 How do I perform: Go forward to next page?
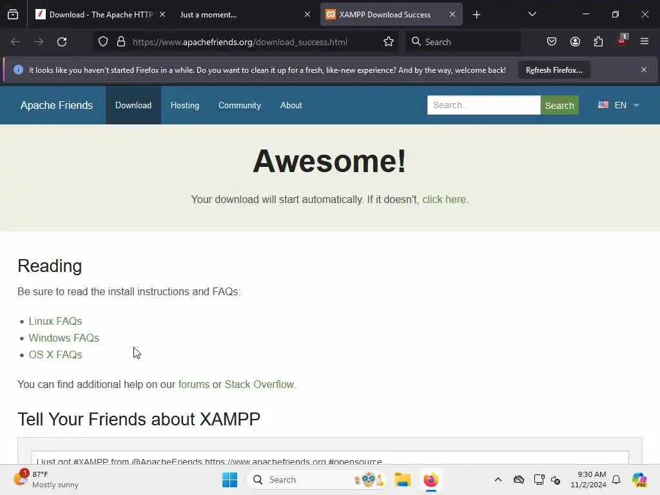coord(39,42)
